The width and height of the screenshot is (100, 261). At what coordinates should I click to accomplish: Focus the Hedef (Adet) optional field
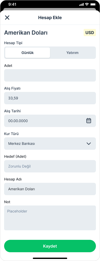(x=50, y=166)
